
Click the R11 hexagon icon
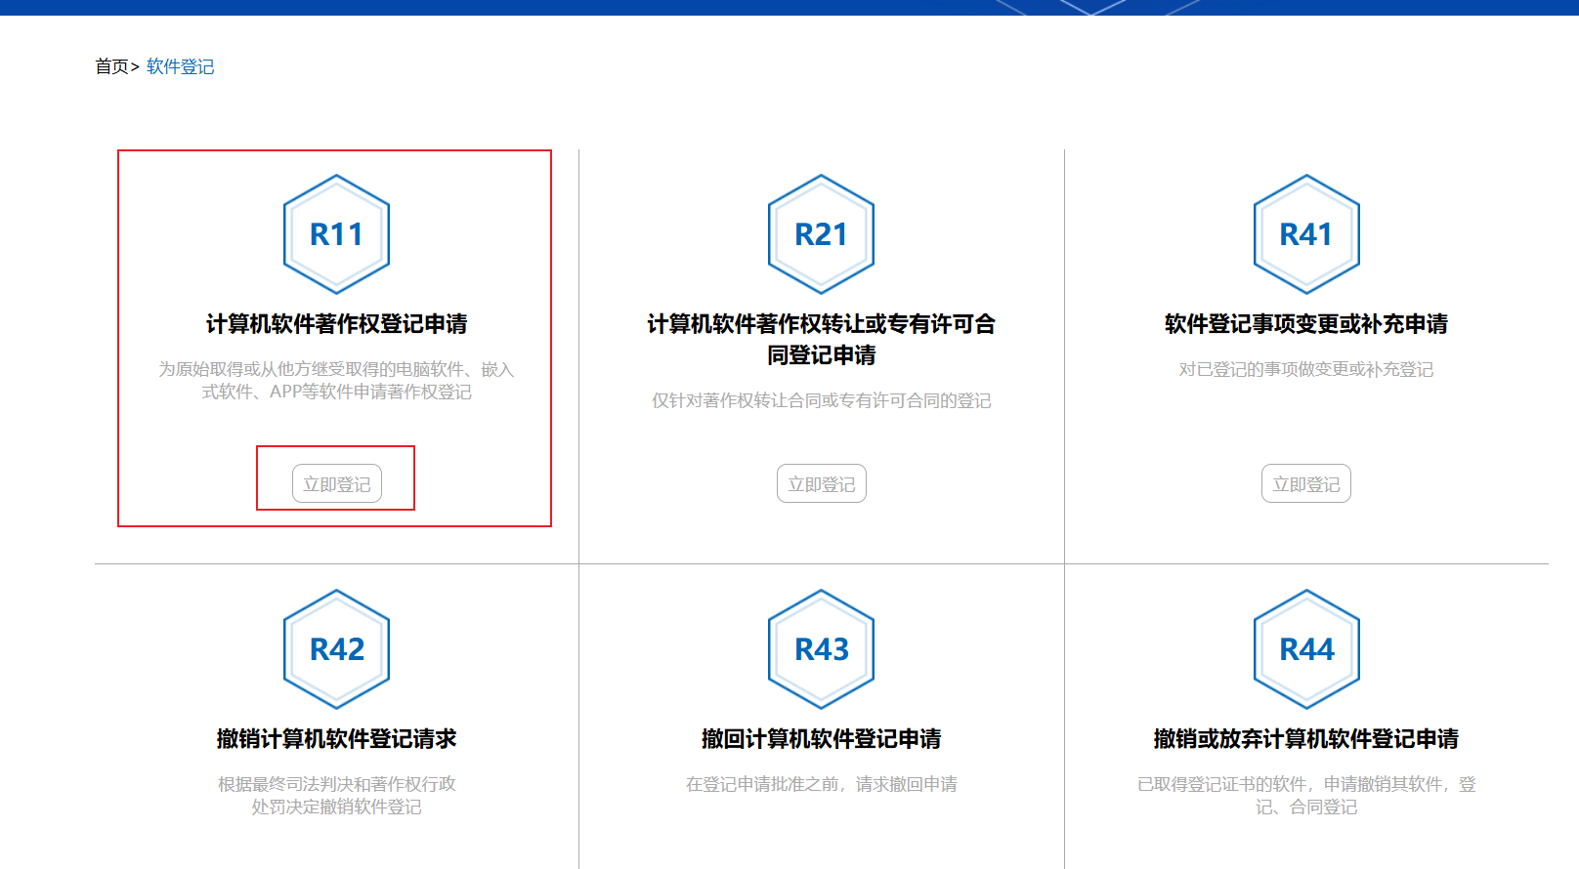pos(336,234)
